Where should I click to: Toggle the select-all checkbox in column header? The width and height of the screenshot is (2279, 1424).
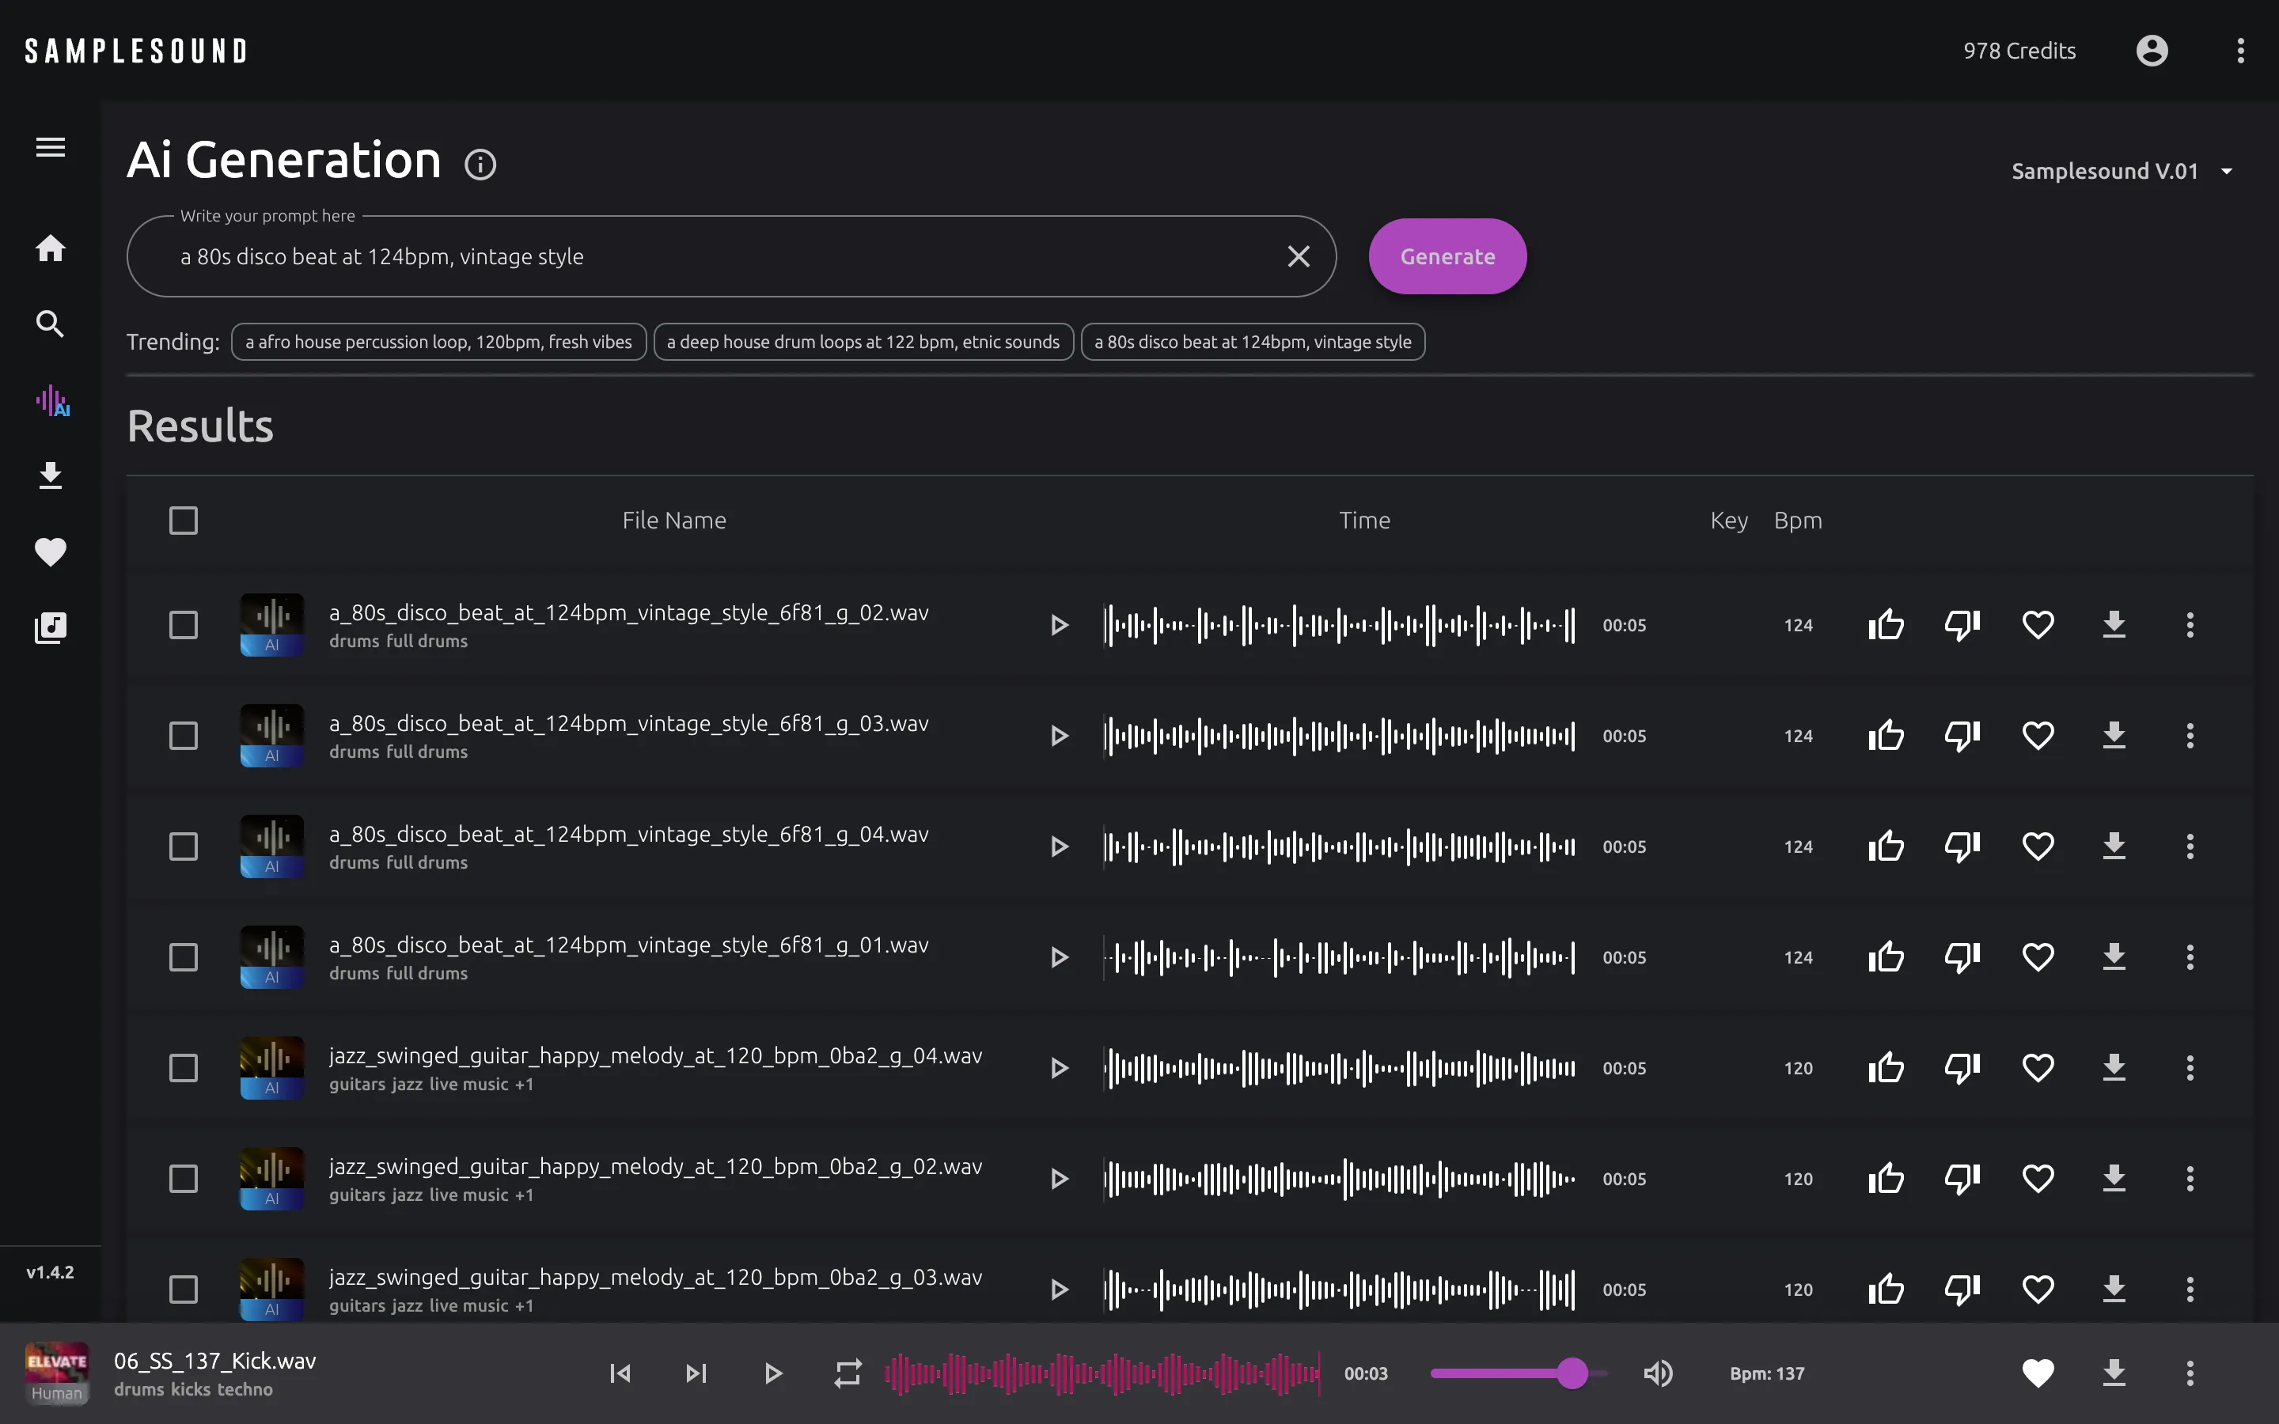pos(184,520)
